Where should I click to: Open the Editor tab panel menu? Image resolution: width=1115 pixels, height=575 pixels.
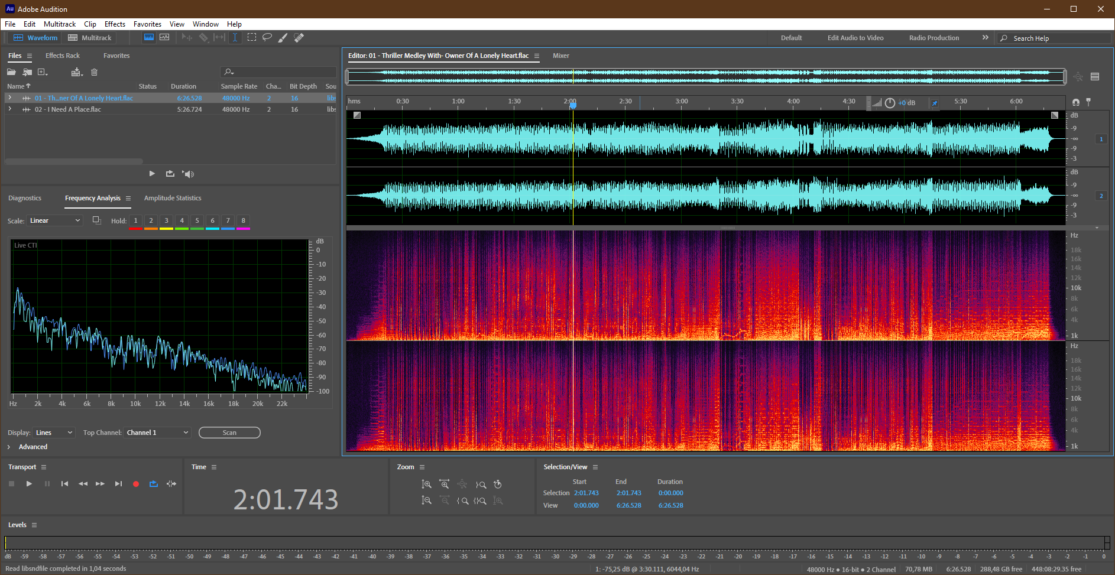click(x=537, y=56)
